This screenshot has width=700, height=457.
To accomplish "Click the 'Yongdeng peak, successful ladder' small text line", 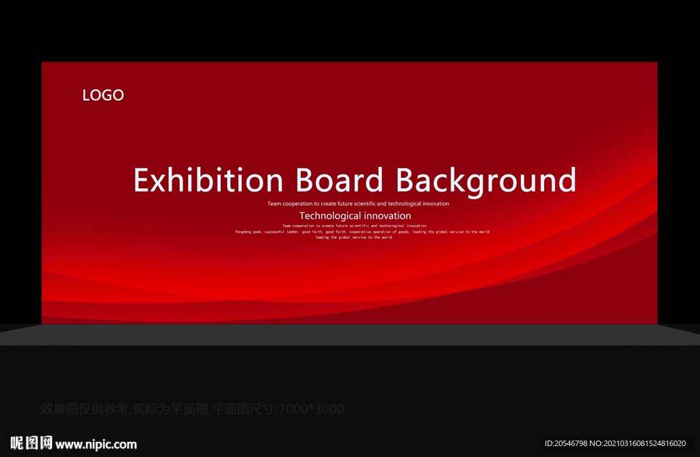I will click(x=362, y=232).
